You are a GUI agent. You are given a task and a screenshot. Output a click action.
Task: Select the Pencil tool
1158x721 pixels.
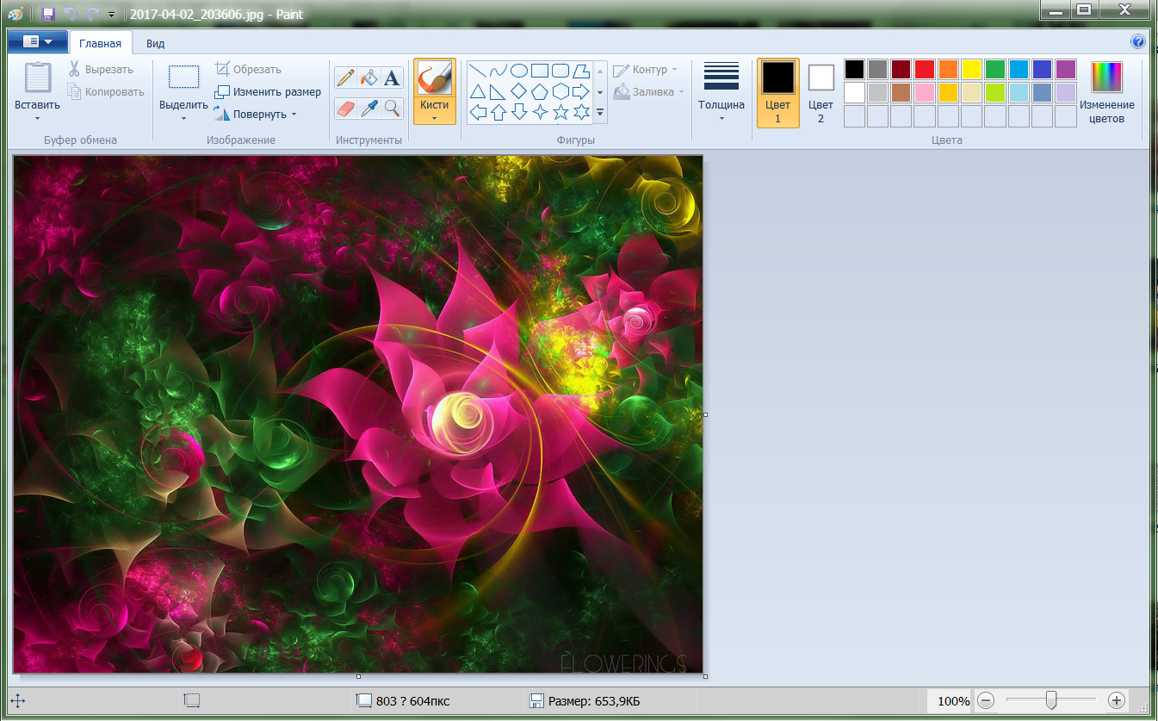tap(345, 78)
